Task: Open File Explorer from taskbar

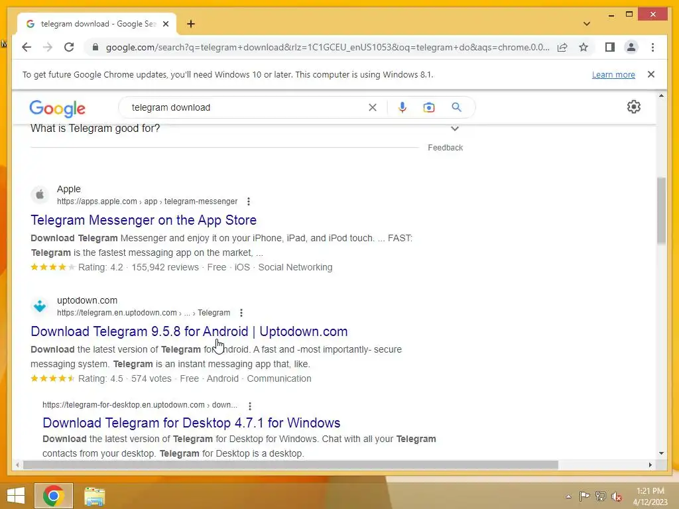Action: (94, 496)
